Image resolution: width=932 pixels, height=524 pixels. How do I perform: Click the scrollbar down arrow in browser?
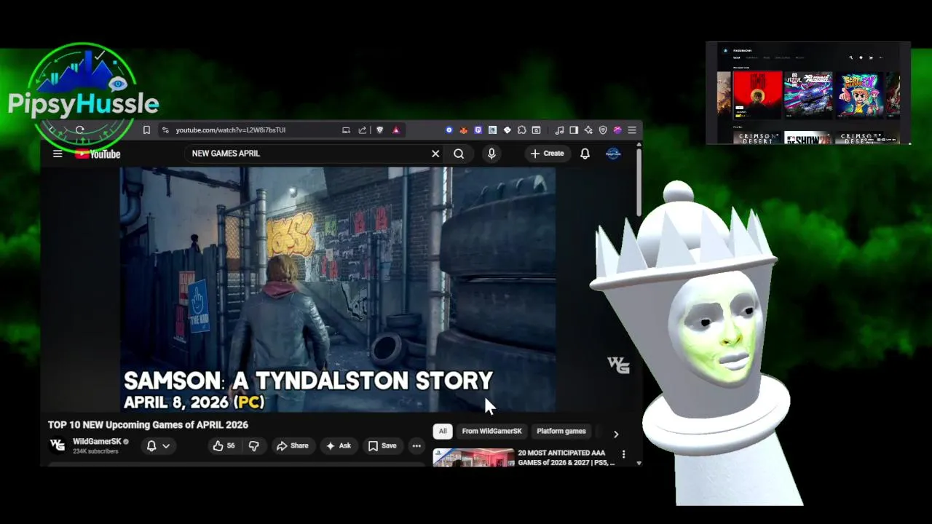click(x=639, y=463)
